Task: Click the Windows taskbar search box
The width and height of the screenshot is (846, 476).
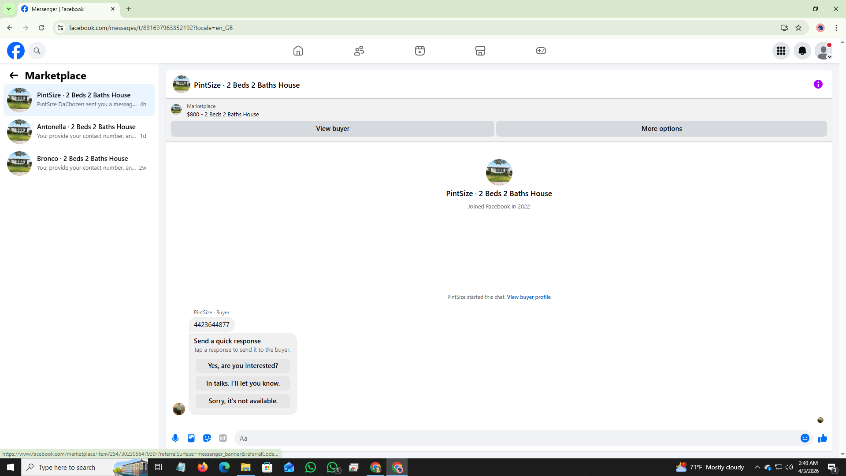Action: (x=85, y=467)
